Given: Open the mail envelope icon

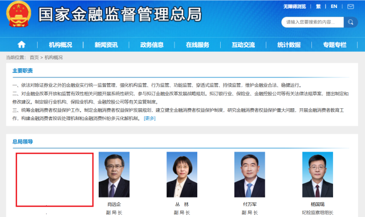Looking at the screenshot, I should [350, 6].
